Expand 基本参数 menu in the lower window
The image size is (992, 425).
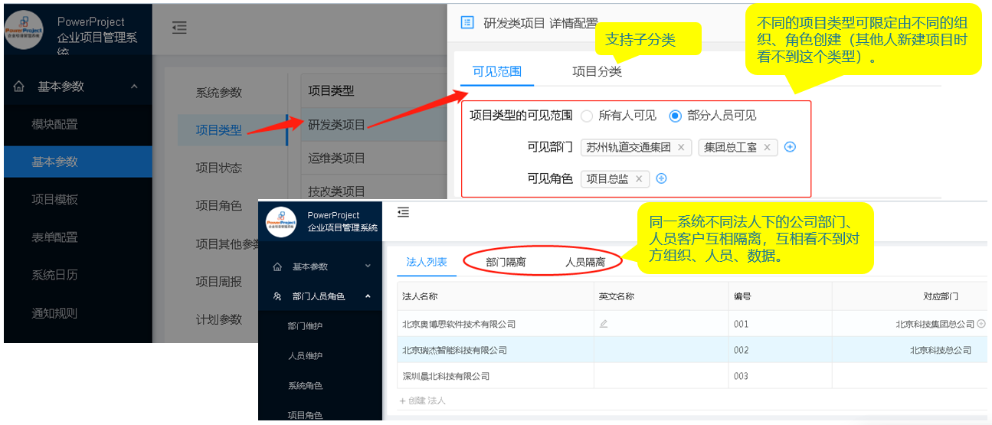(368, 266)
